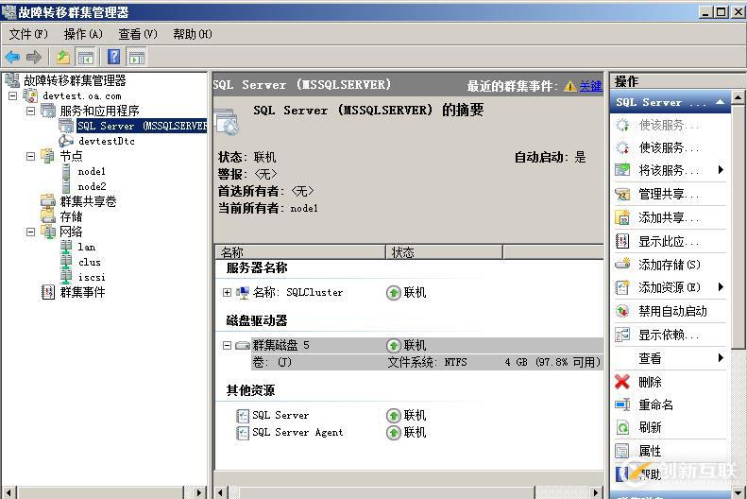Screen dimensions: 747x499
Task: Click the manage shares icon
Action: (622, 194)
